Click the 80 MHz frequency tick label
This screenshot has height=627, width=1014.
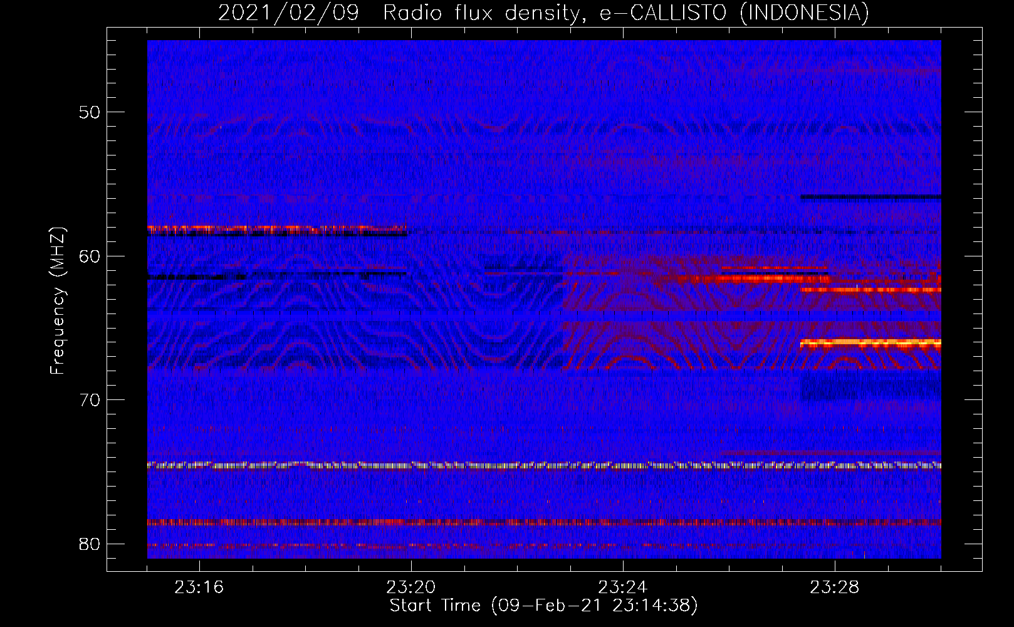click(90, 544)
